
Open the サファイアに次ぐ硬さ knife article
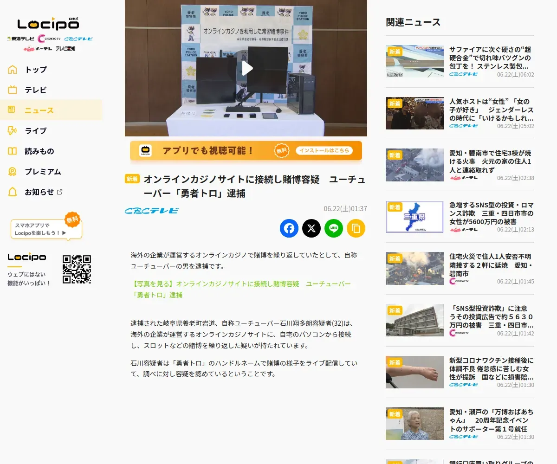(x=492, y=58)
